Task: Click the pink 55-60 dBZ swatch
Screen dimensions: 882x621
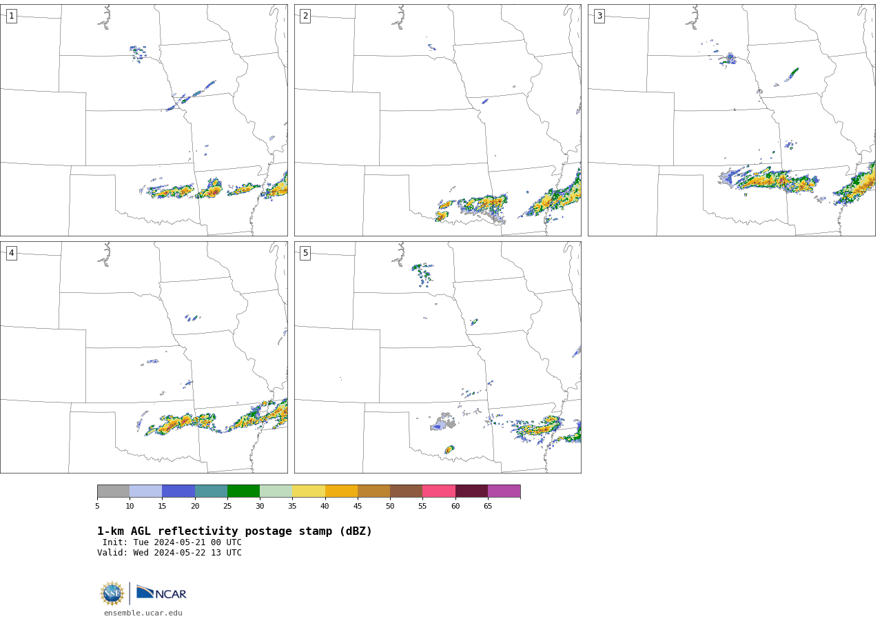Action: tap(439, 491)
